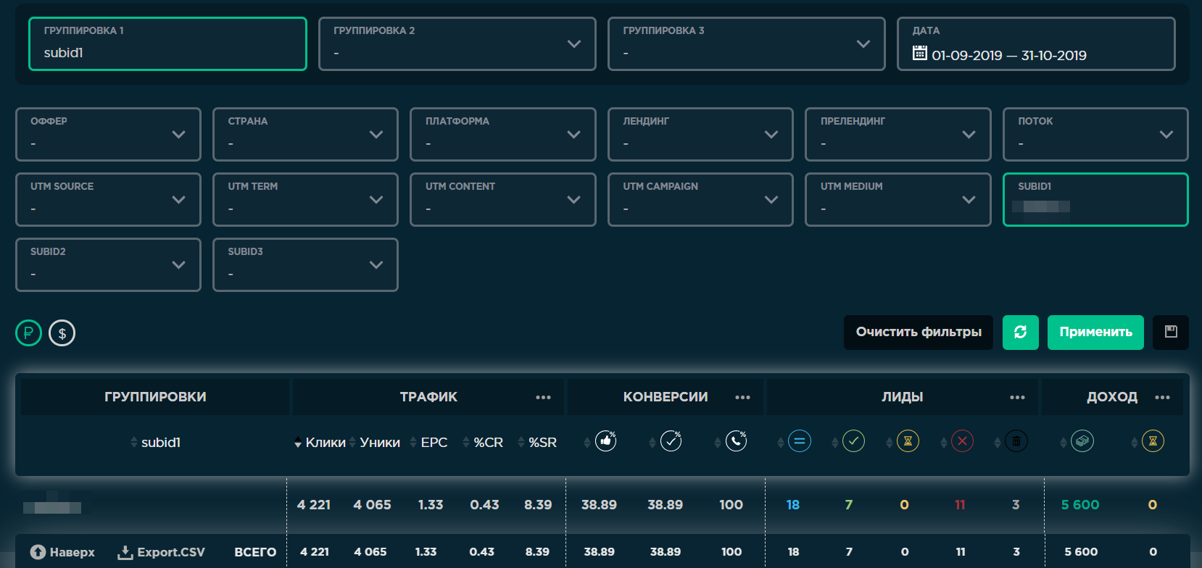Click the red rejected leads value 11

pyautogui.click(x=960, y=505)
